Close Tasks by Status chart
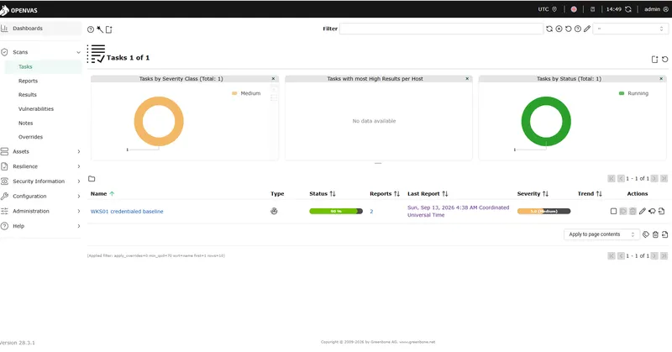This screenshot has width=672, height=352. tap(661, 78)
